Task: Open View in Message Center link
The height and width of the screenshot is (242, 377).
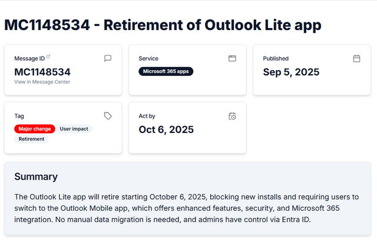Action: tap(42, 82)
